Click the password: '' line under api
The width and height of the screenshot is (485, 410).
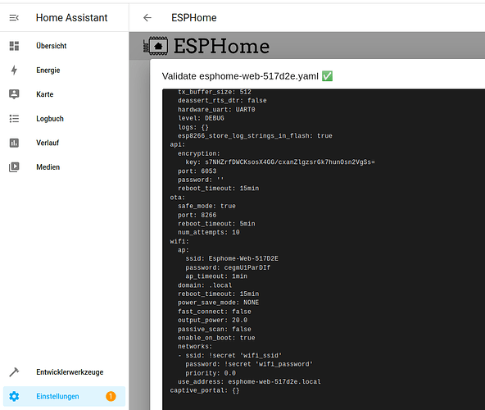[x=201, y=180]
